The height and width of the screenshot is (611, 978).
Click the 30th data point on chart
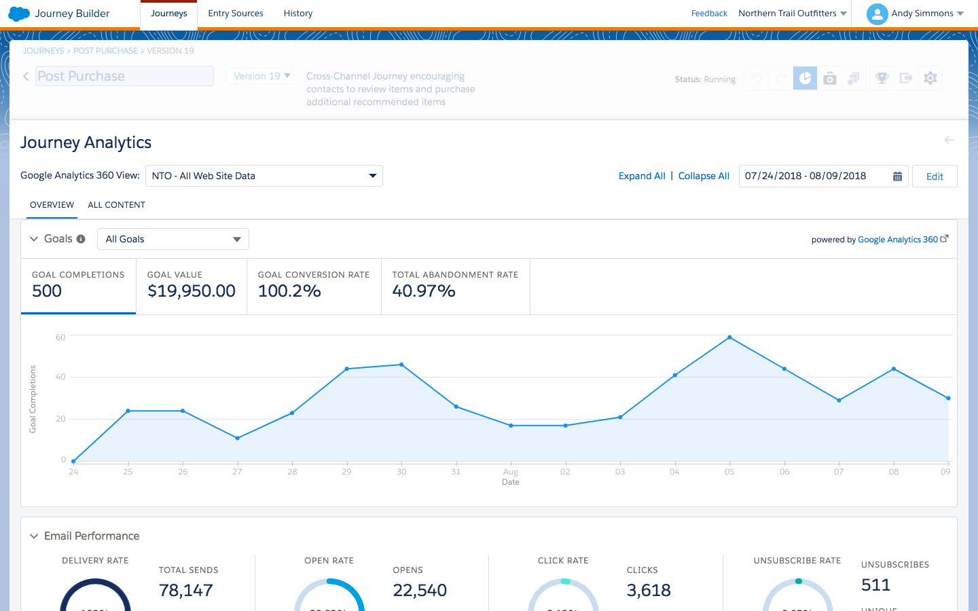[x=401, y=365]
